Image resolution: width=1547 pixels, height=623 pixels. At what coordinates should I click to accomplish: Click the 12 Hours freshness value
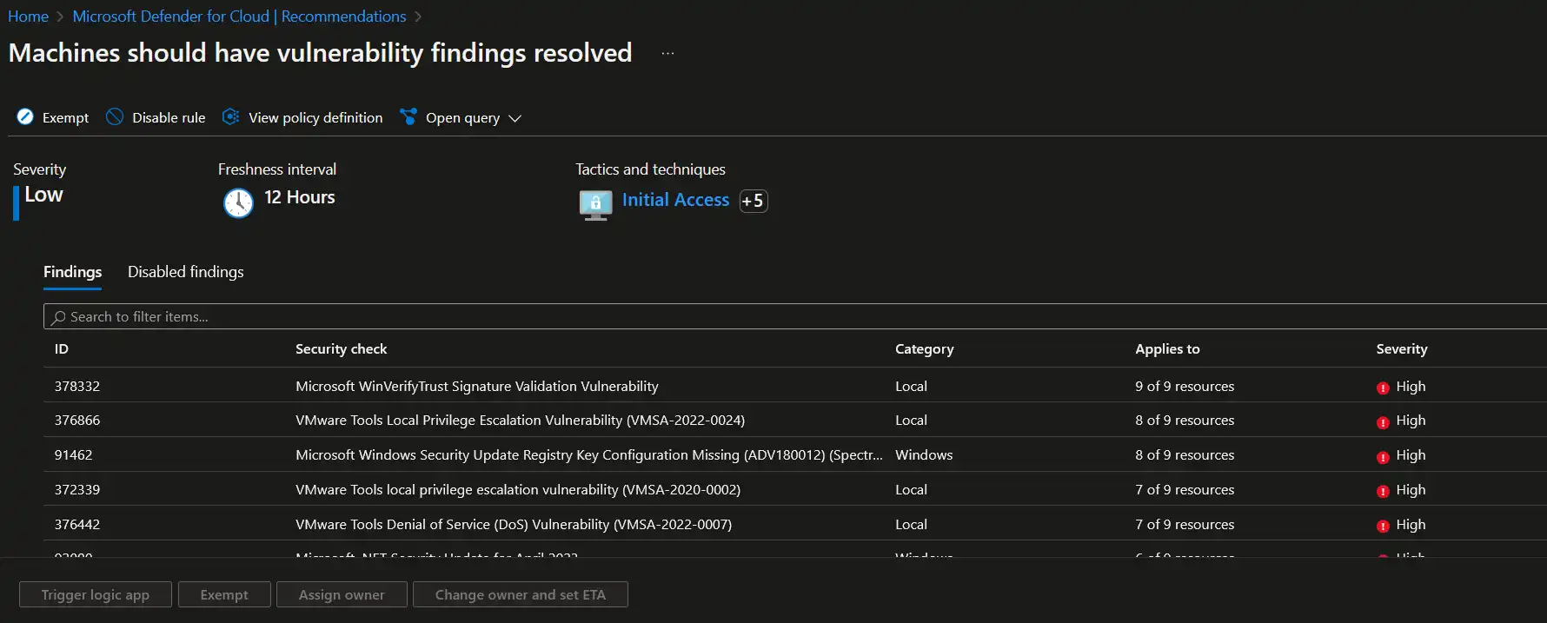(300, 197)
